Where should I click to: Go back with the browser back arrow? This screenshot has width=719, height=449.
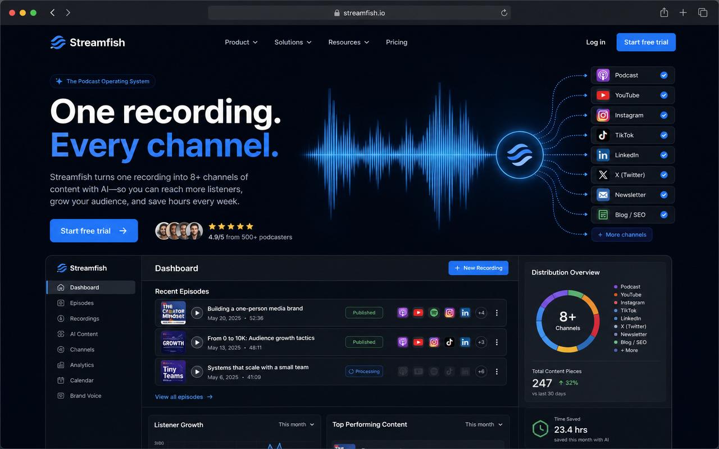click(x=52, y=12)
